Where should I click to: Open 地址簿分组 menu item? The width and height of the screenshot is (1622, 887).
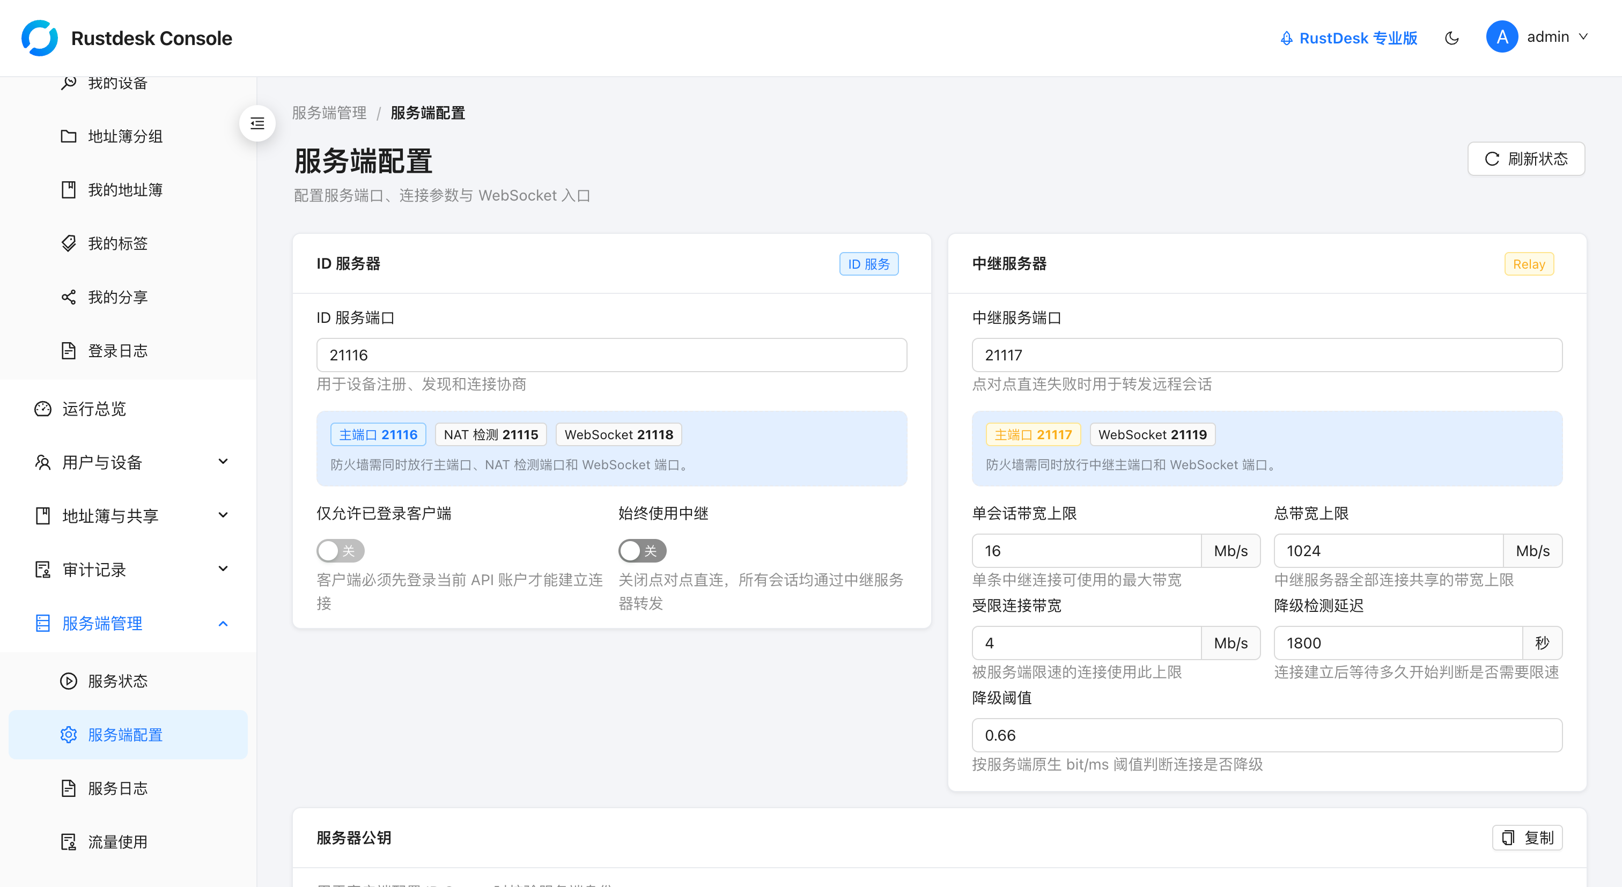coord(128,136)
